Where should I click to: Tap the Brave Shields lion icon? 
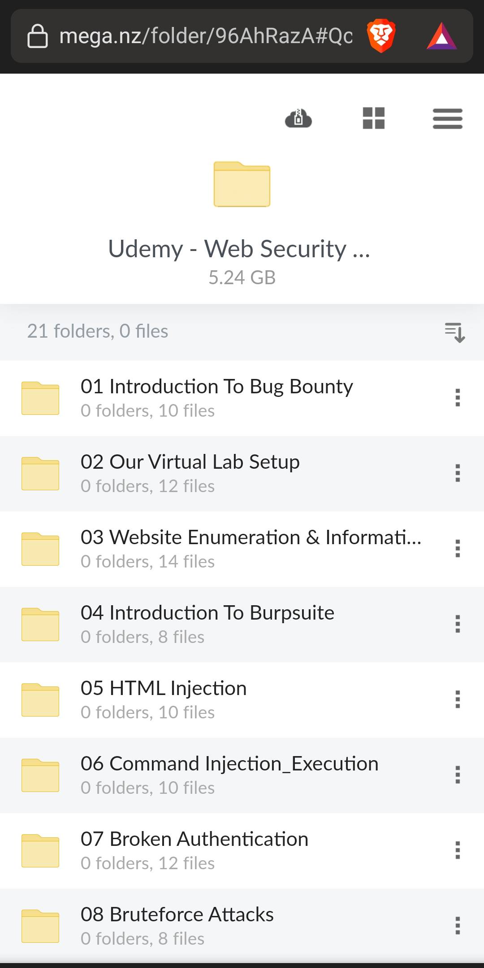coord(381,36)
